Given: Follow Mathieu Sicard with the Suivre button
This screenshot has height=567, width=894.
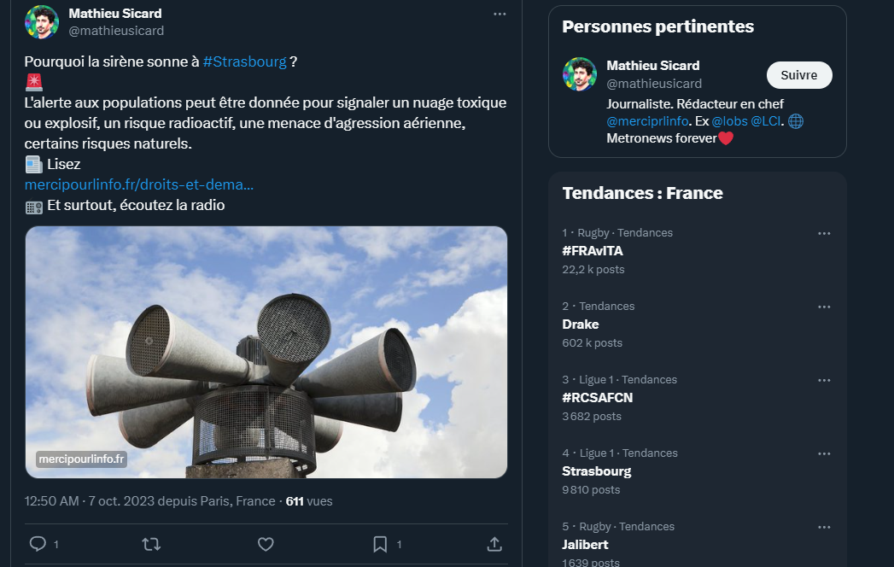Looking at the screenshot, I should [798, 75].
